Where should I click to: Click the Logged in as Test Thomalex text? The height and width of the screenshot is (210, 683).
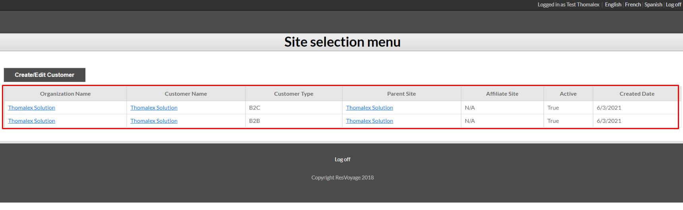tap(569, 5)
